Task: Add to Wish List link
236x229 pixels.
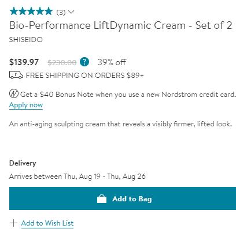Action: tap(47, 223)
